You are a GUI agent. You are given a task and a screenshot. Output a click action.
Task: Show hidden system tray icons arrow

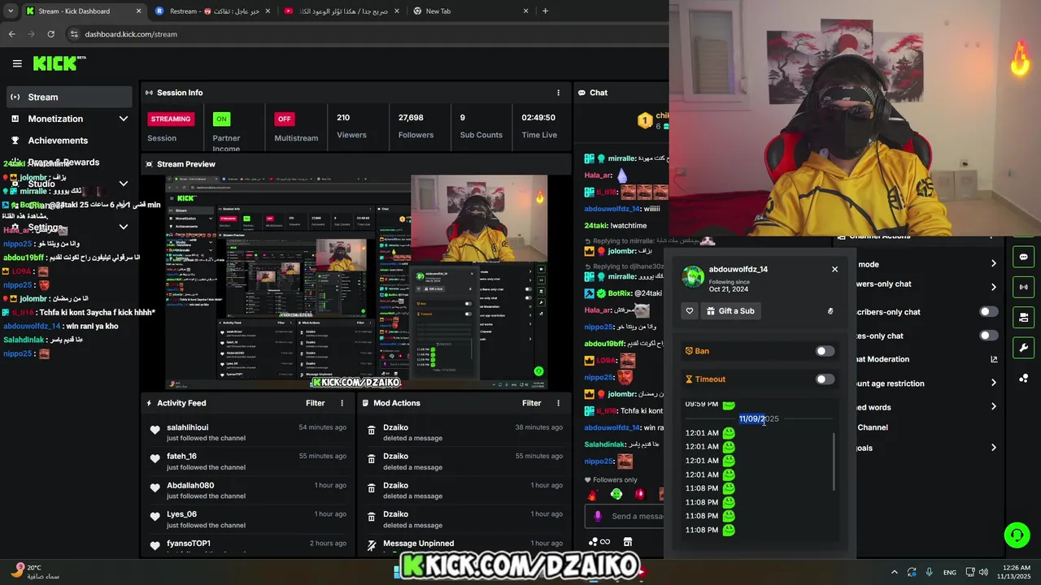(x=894, y=572)
